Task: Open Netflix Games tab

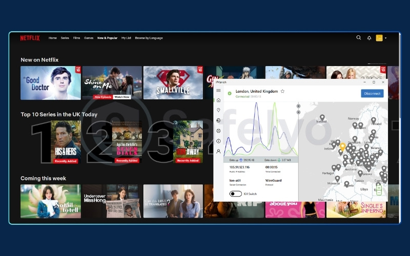Action: click(89, 38)
